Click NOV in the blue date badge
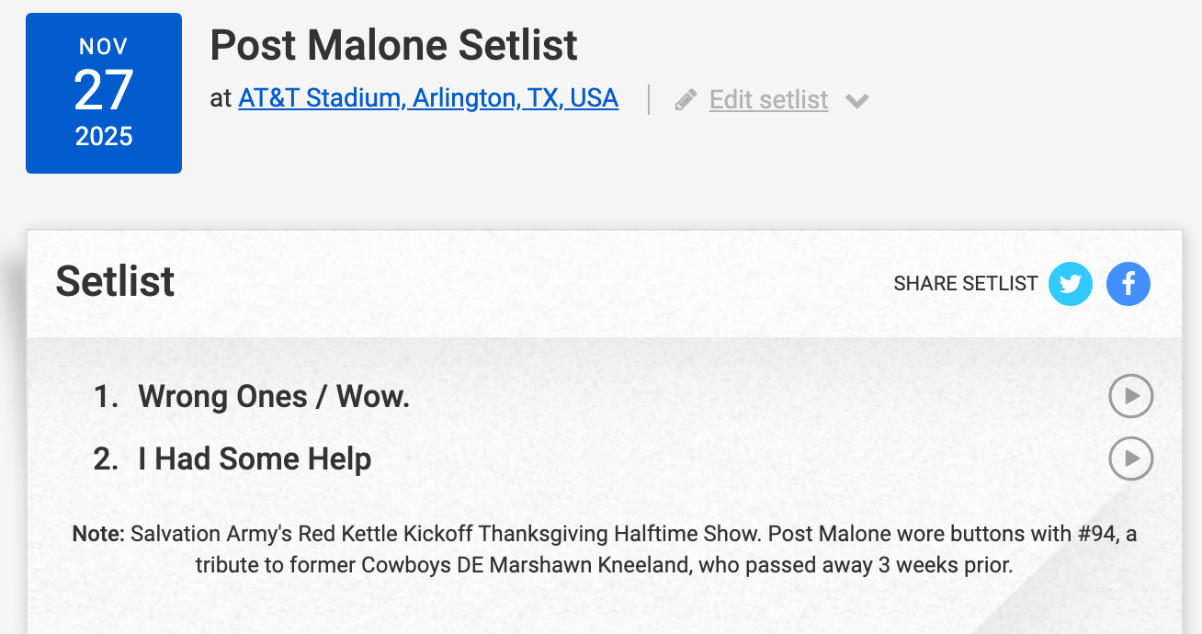 coord(103,47)
